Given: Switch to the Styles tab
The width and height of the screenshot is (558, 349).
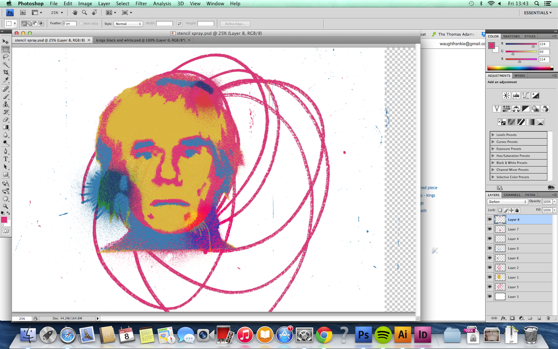Looking at the screenshot, I should tap(530, 36).
